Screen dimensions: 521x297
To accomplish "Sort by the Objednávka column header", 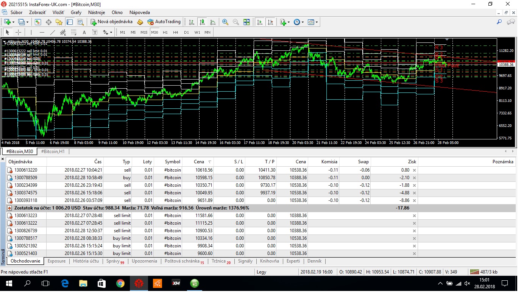I will [x=27, y=162].
